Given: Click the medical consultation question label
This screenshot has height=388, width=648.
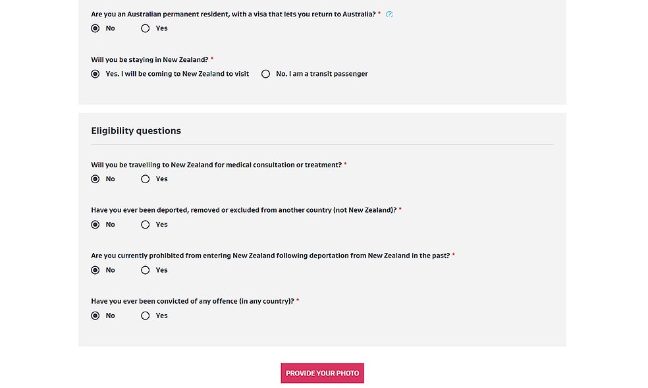Looking at the screenshot, I should point(216,165).
